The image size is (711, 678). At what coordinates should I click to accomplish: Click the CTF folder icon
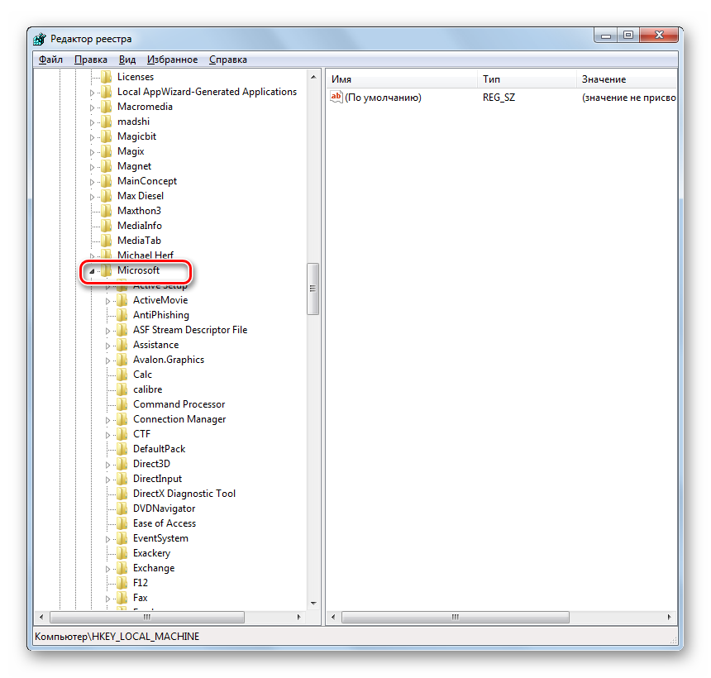point(122,434)
